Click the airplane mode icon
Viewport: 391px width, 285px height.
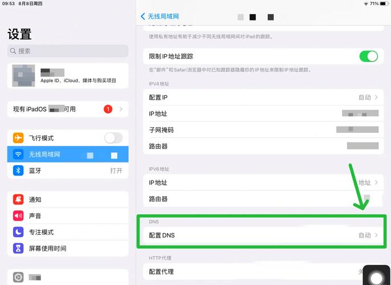pyautogui.click(x=18, y=138)
